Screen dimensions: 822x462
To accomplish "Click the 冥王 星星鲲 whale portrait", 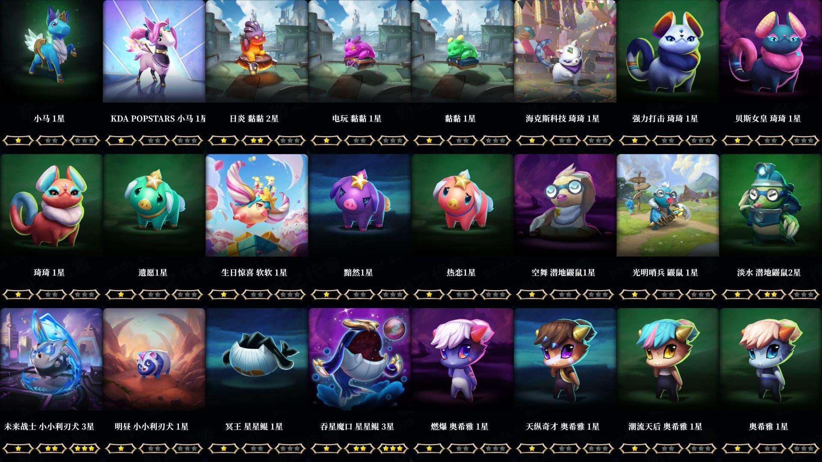I will pos(257,359).
